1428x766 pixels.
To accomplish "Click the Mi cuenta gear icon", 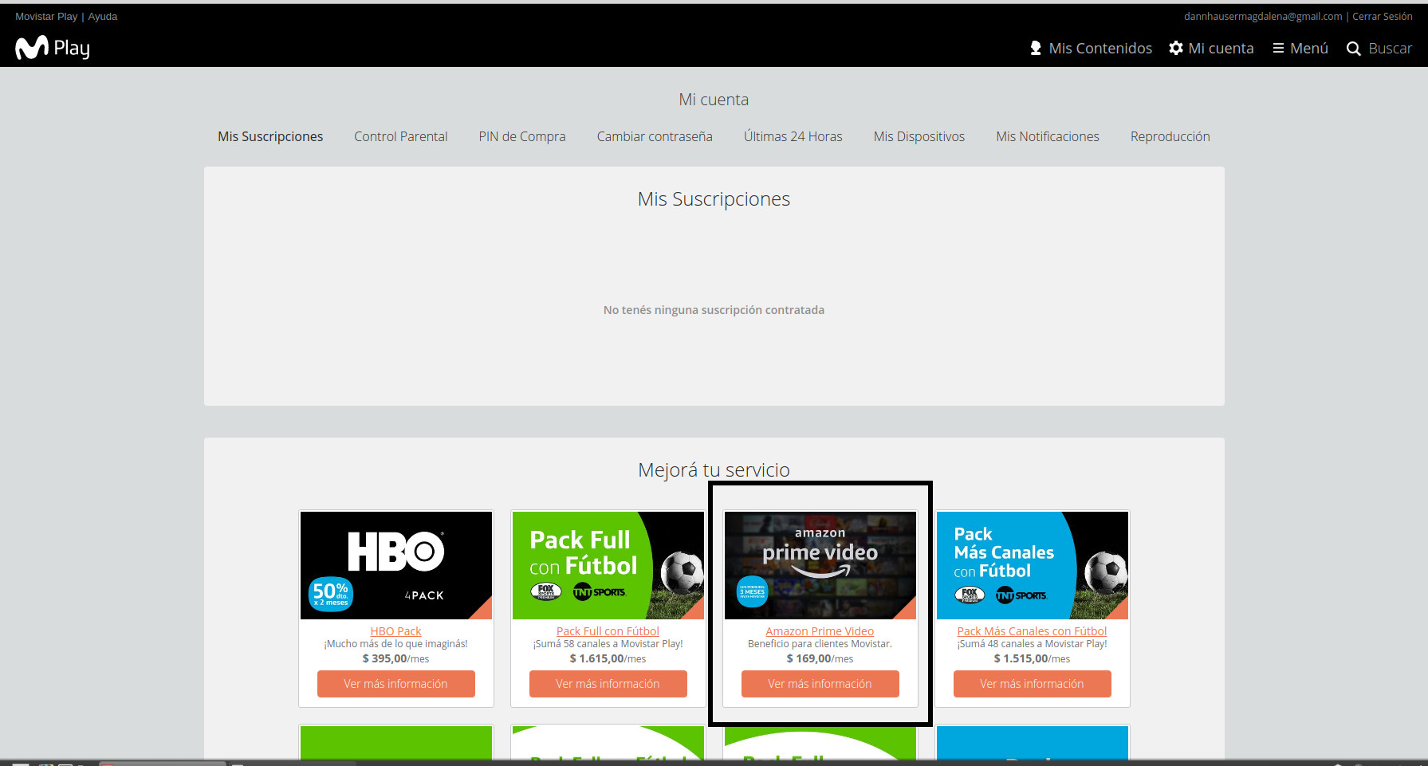I will pos(1176,49).
